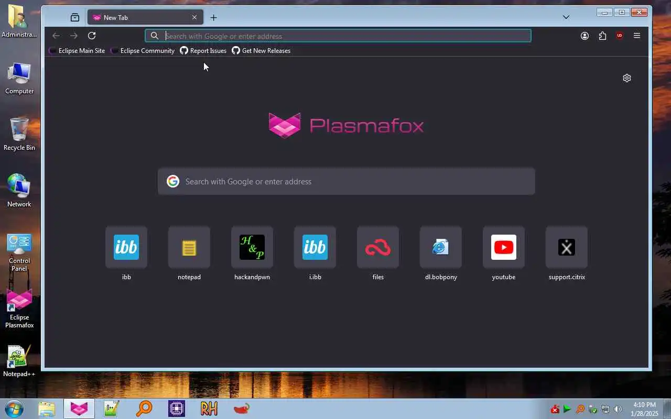
Task: Open the uBlock Origin extension icon
Action: (x=620, y=36)
